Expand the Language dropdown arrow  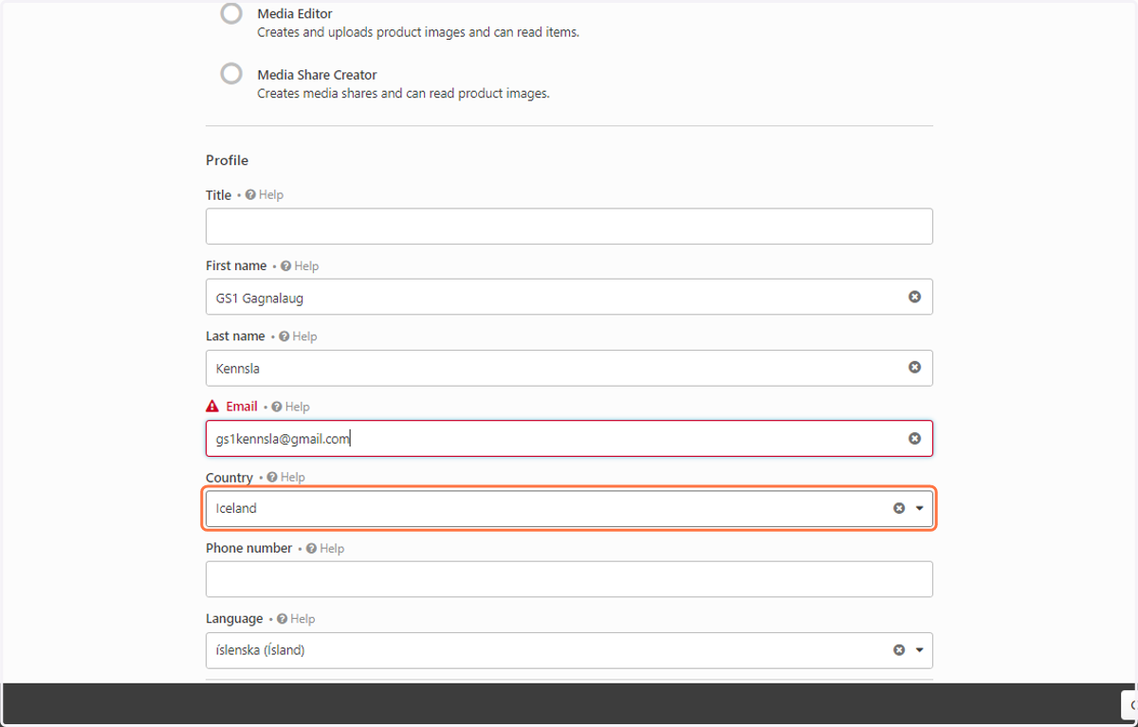point(920,650)
